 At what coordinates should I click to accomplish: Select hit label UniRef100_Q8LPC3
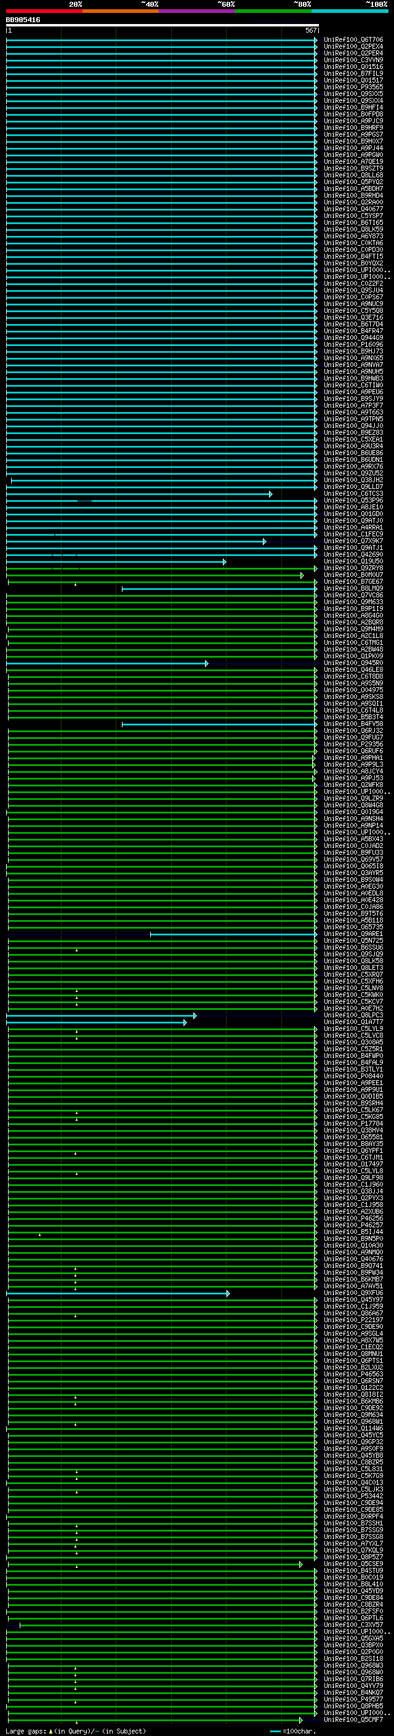pos(353,1015)
